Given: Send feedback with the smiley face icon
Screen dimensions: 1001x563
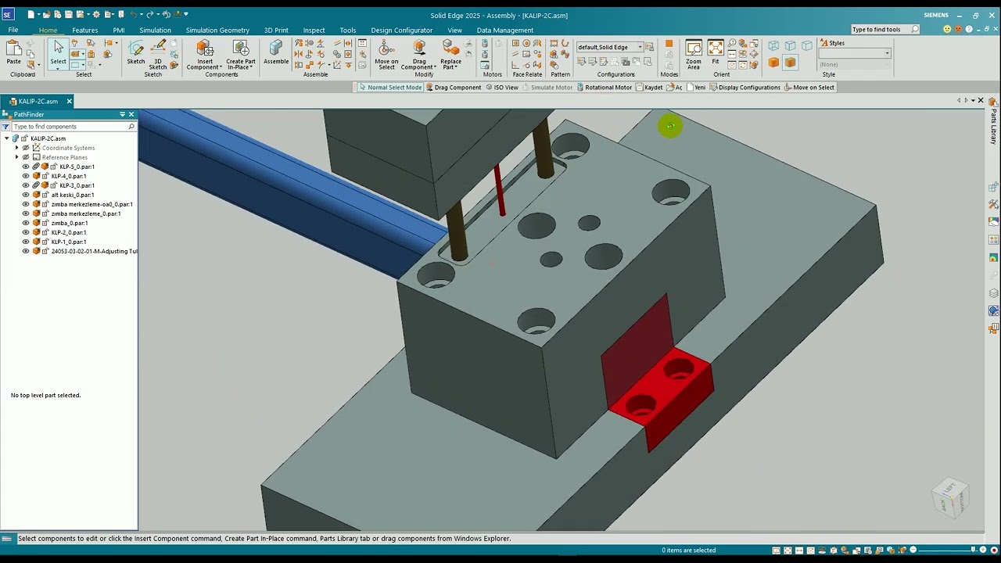Looking at the screenshot, I should coord(947,30).
